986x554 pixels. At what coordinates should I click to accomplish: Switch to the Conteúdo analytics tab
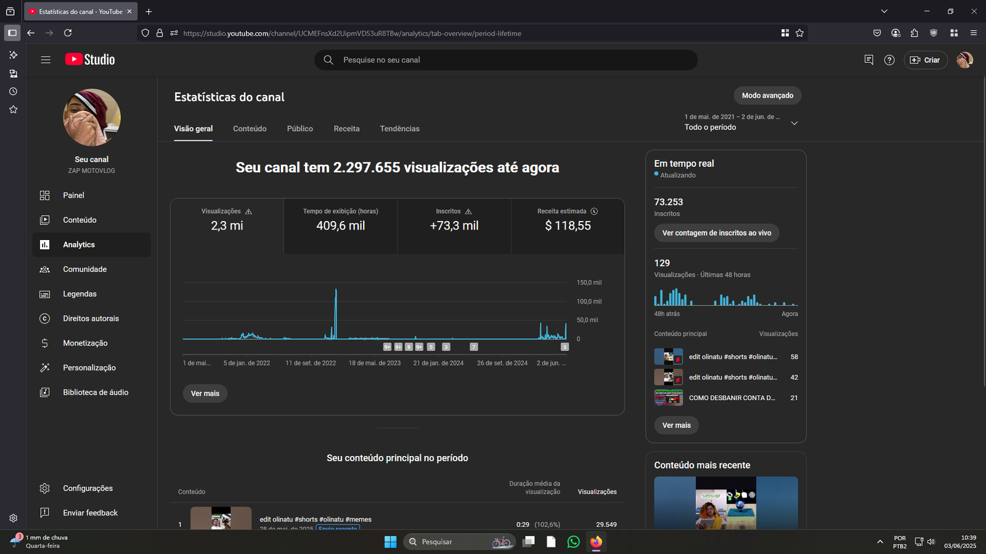point(250,129)
